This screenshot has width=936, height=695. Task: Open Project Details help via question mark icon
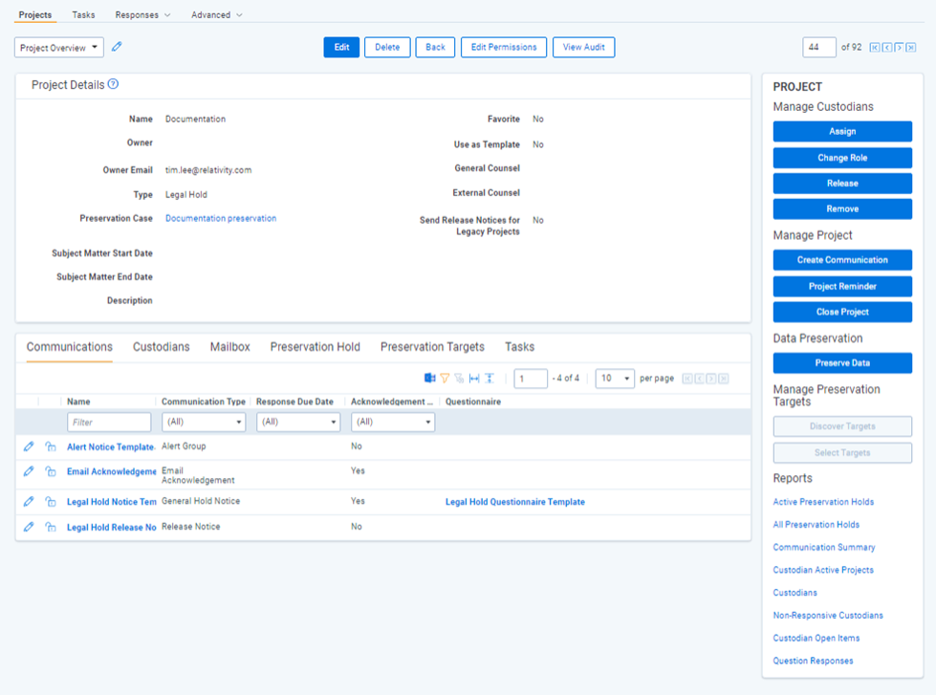coord(112,84)
